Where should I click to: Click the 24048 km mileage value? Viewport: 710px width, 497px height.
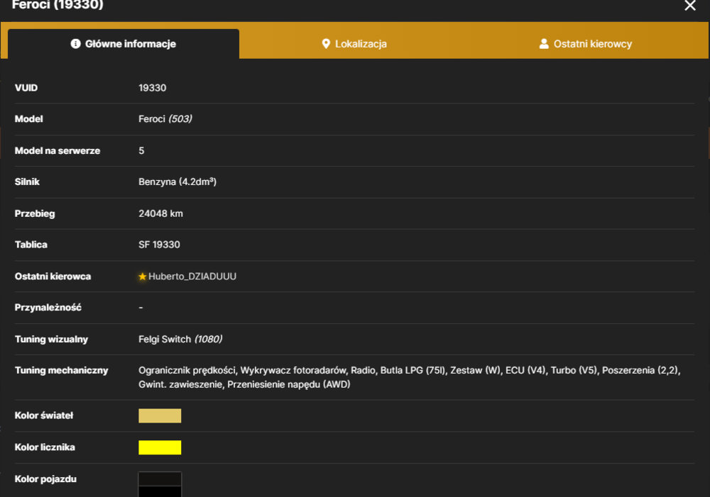point(160,213)
